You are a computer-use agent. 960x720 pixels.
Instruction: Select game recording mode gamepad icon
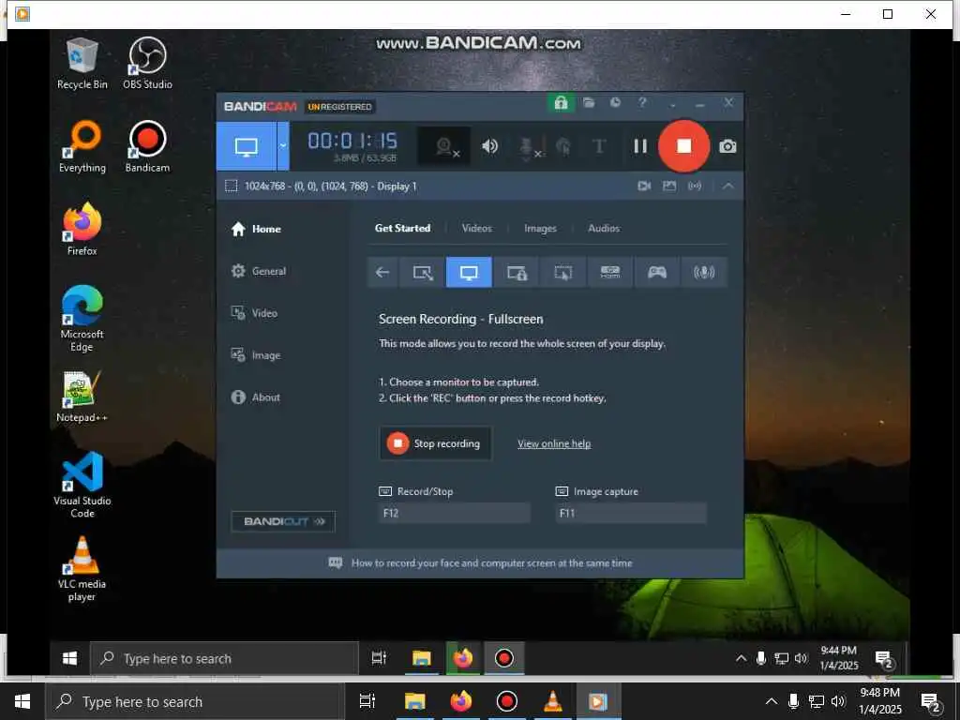[x=657, y=272]
